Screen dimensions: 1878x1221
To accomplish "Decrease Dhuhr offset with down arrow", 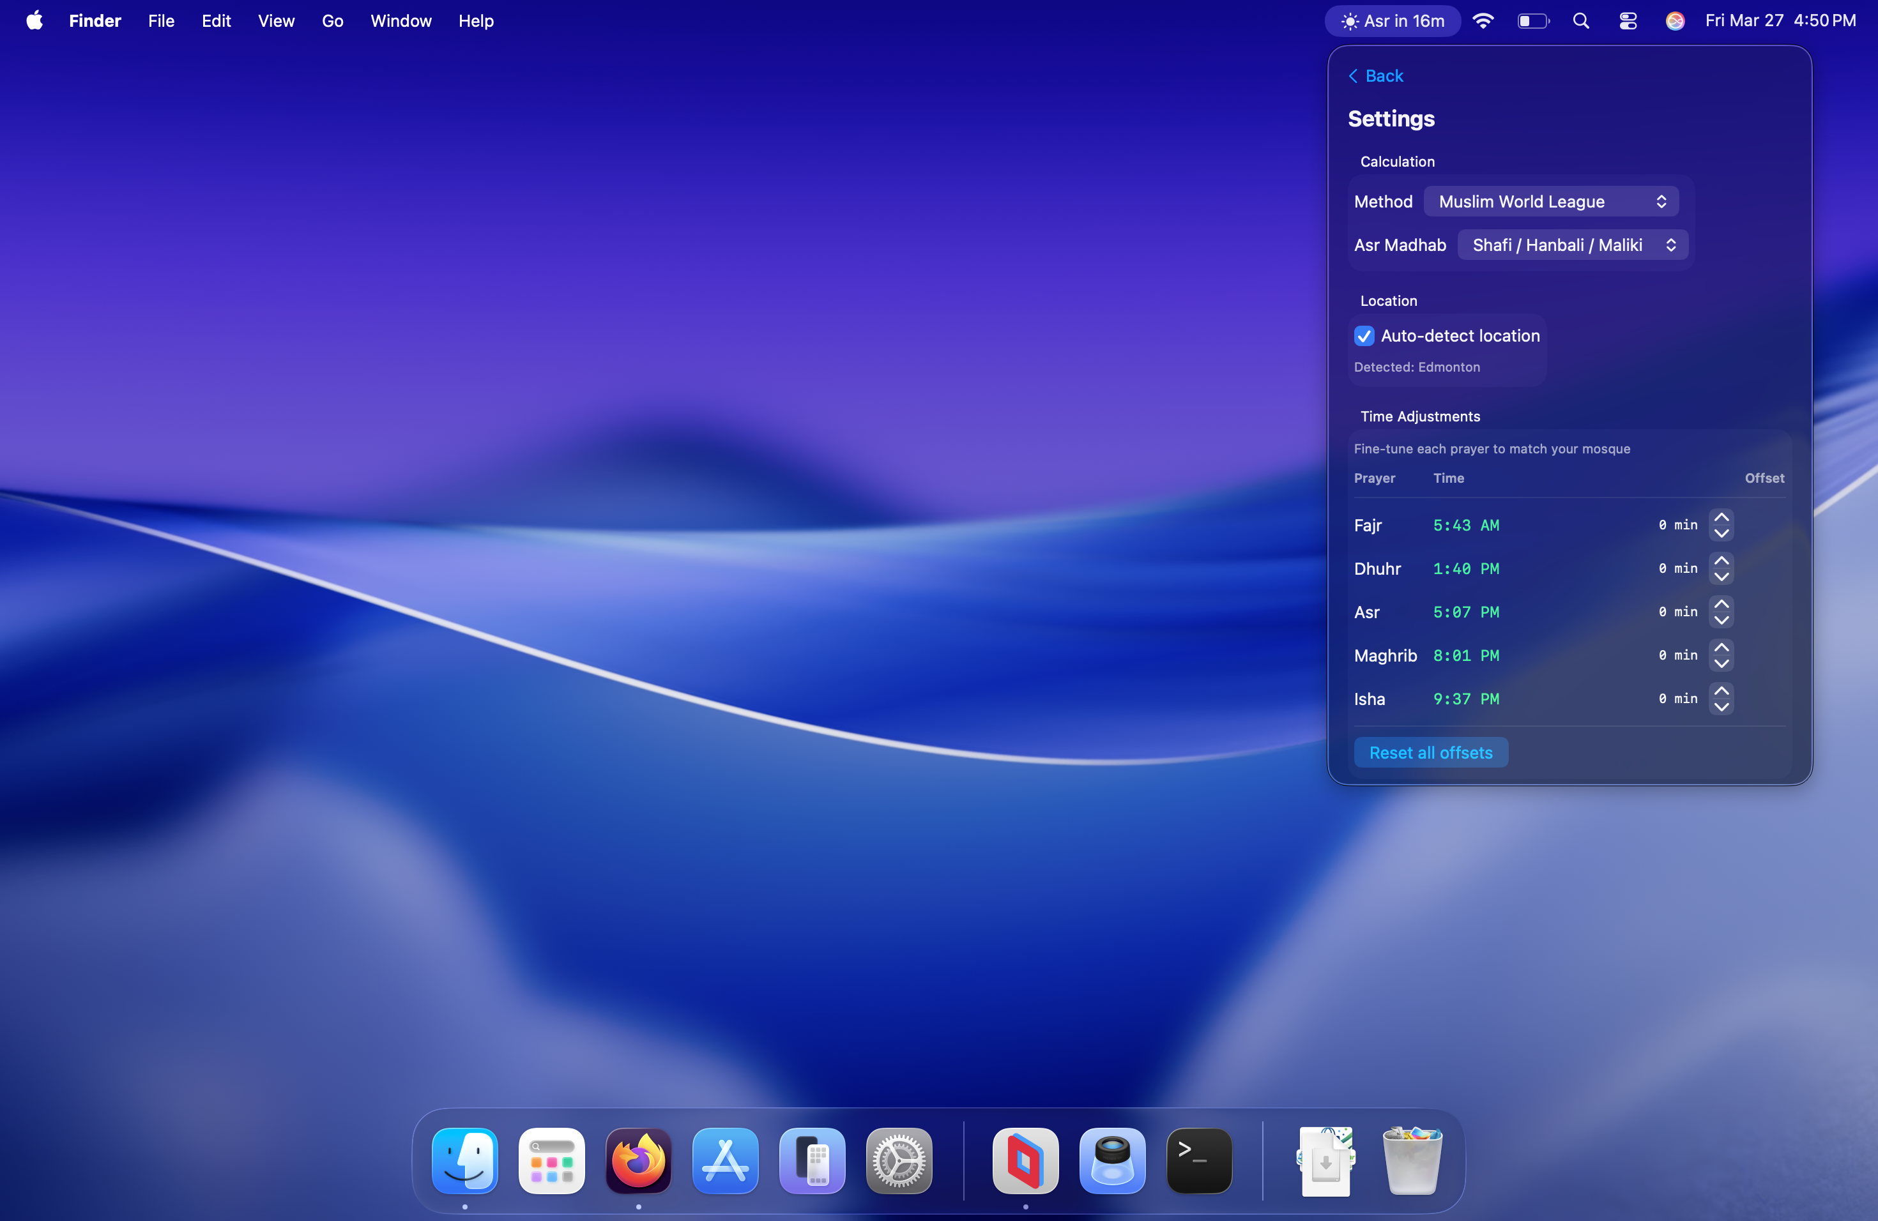I will point(1721,577).
